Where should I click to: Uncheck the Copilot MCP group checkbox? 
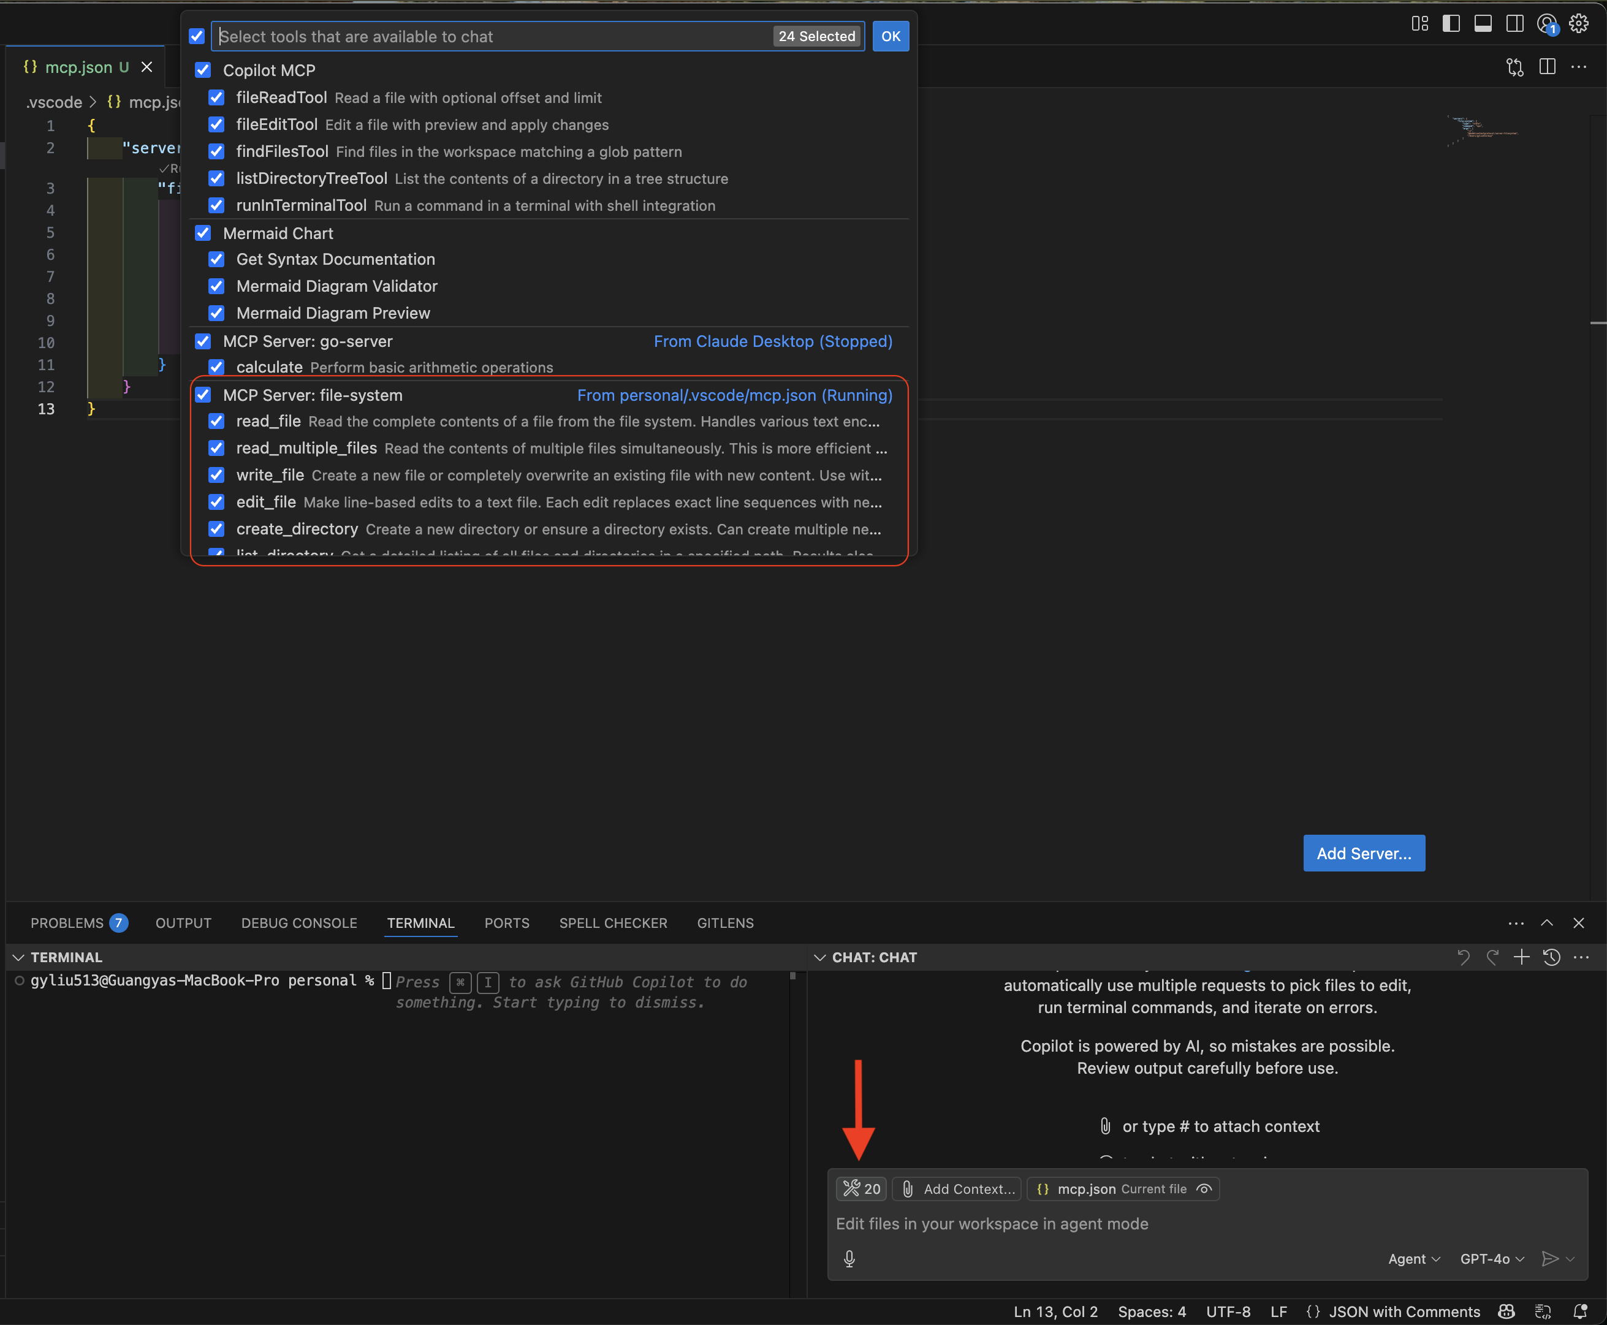[x=203, y=70]
